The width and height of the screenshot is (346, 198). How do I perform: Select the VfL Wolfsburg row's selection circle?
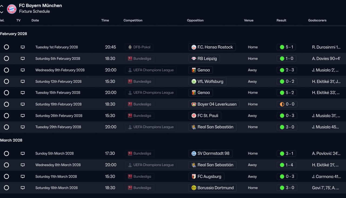pyautogui.click(x=6, y=81)
